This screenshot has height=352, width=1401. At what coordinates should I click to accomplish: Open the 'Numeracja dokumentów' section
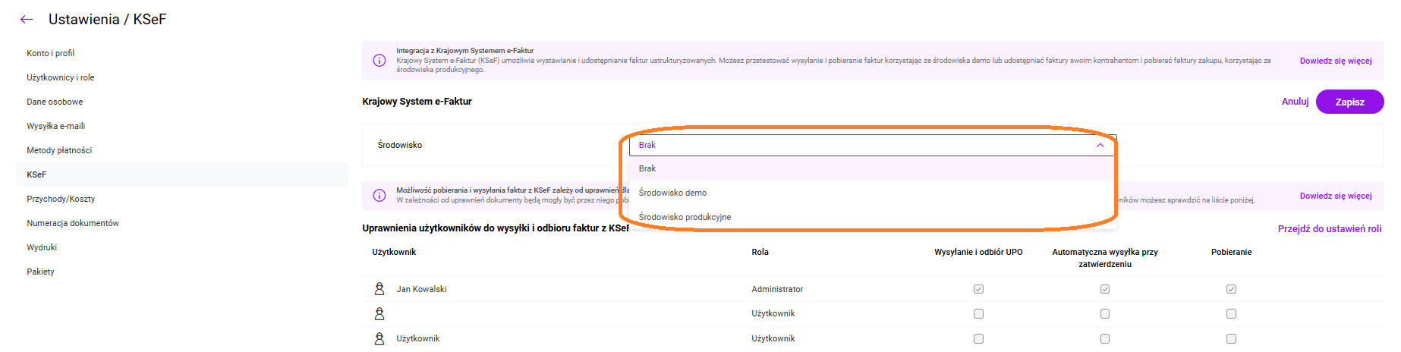coord(73,223)
